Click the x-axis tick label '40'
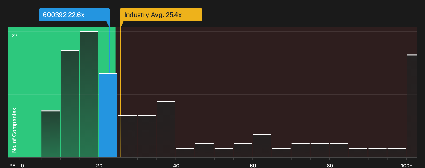Viewport: 425px width, 168px height. tap(176, 166)
